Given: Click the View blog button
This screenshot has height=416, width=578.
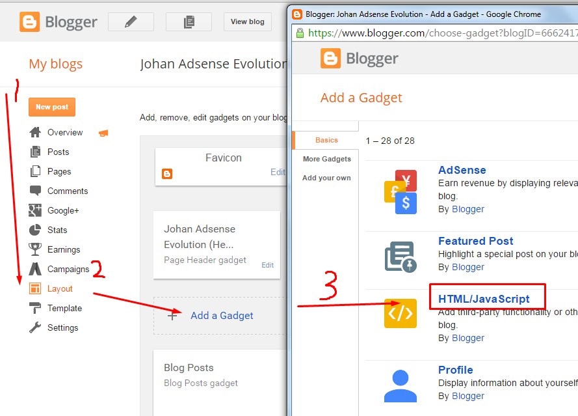Looking at the screenshot, I should pyautogui.click(x=247, y=21).
